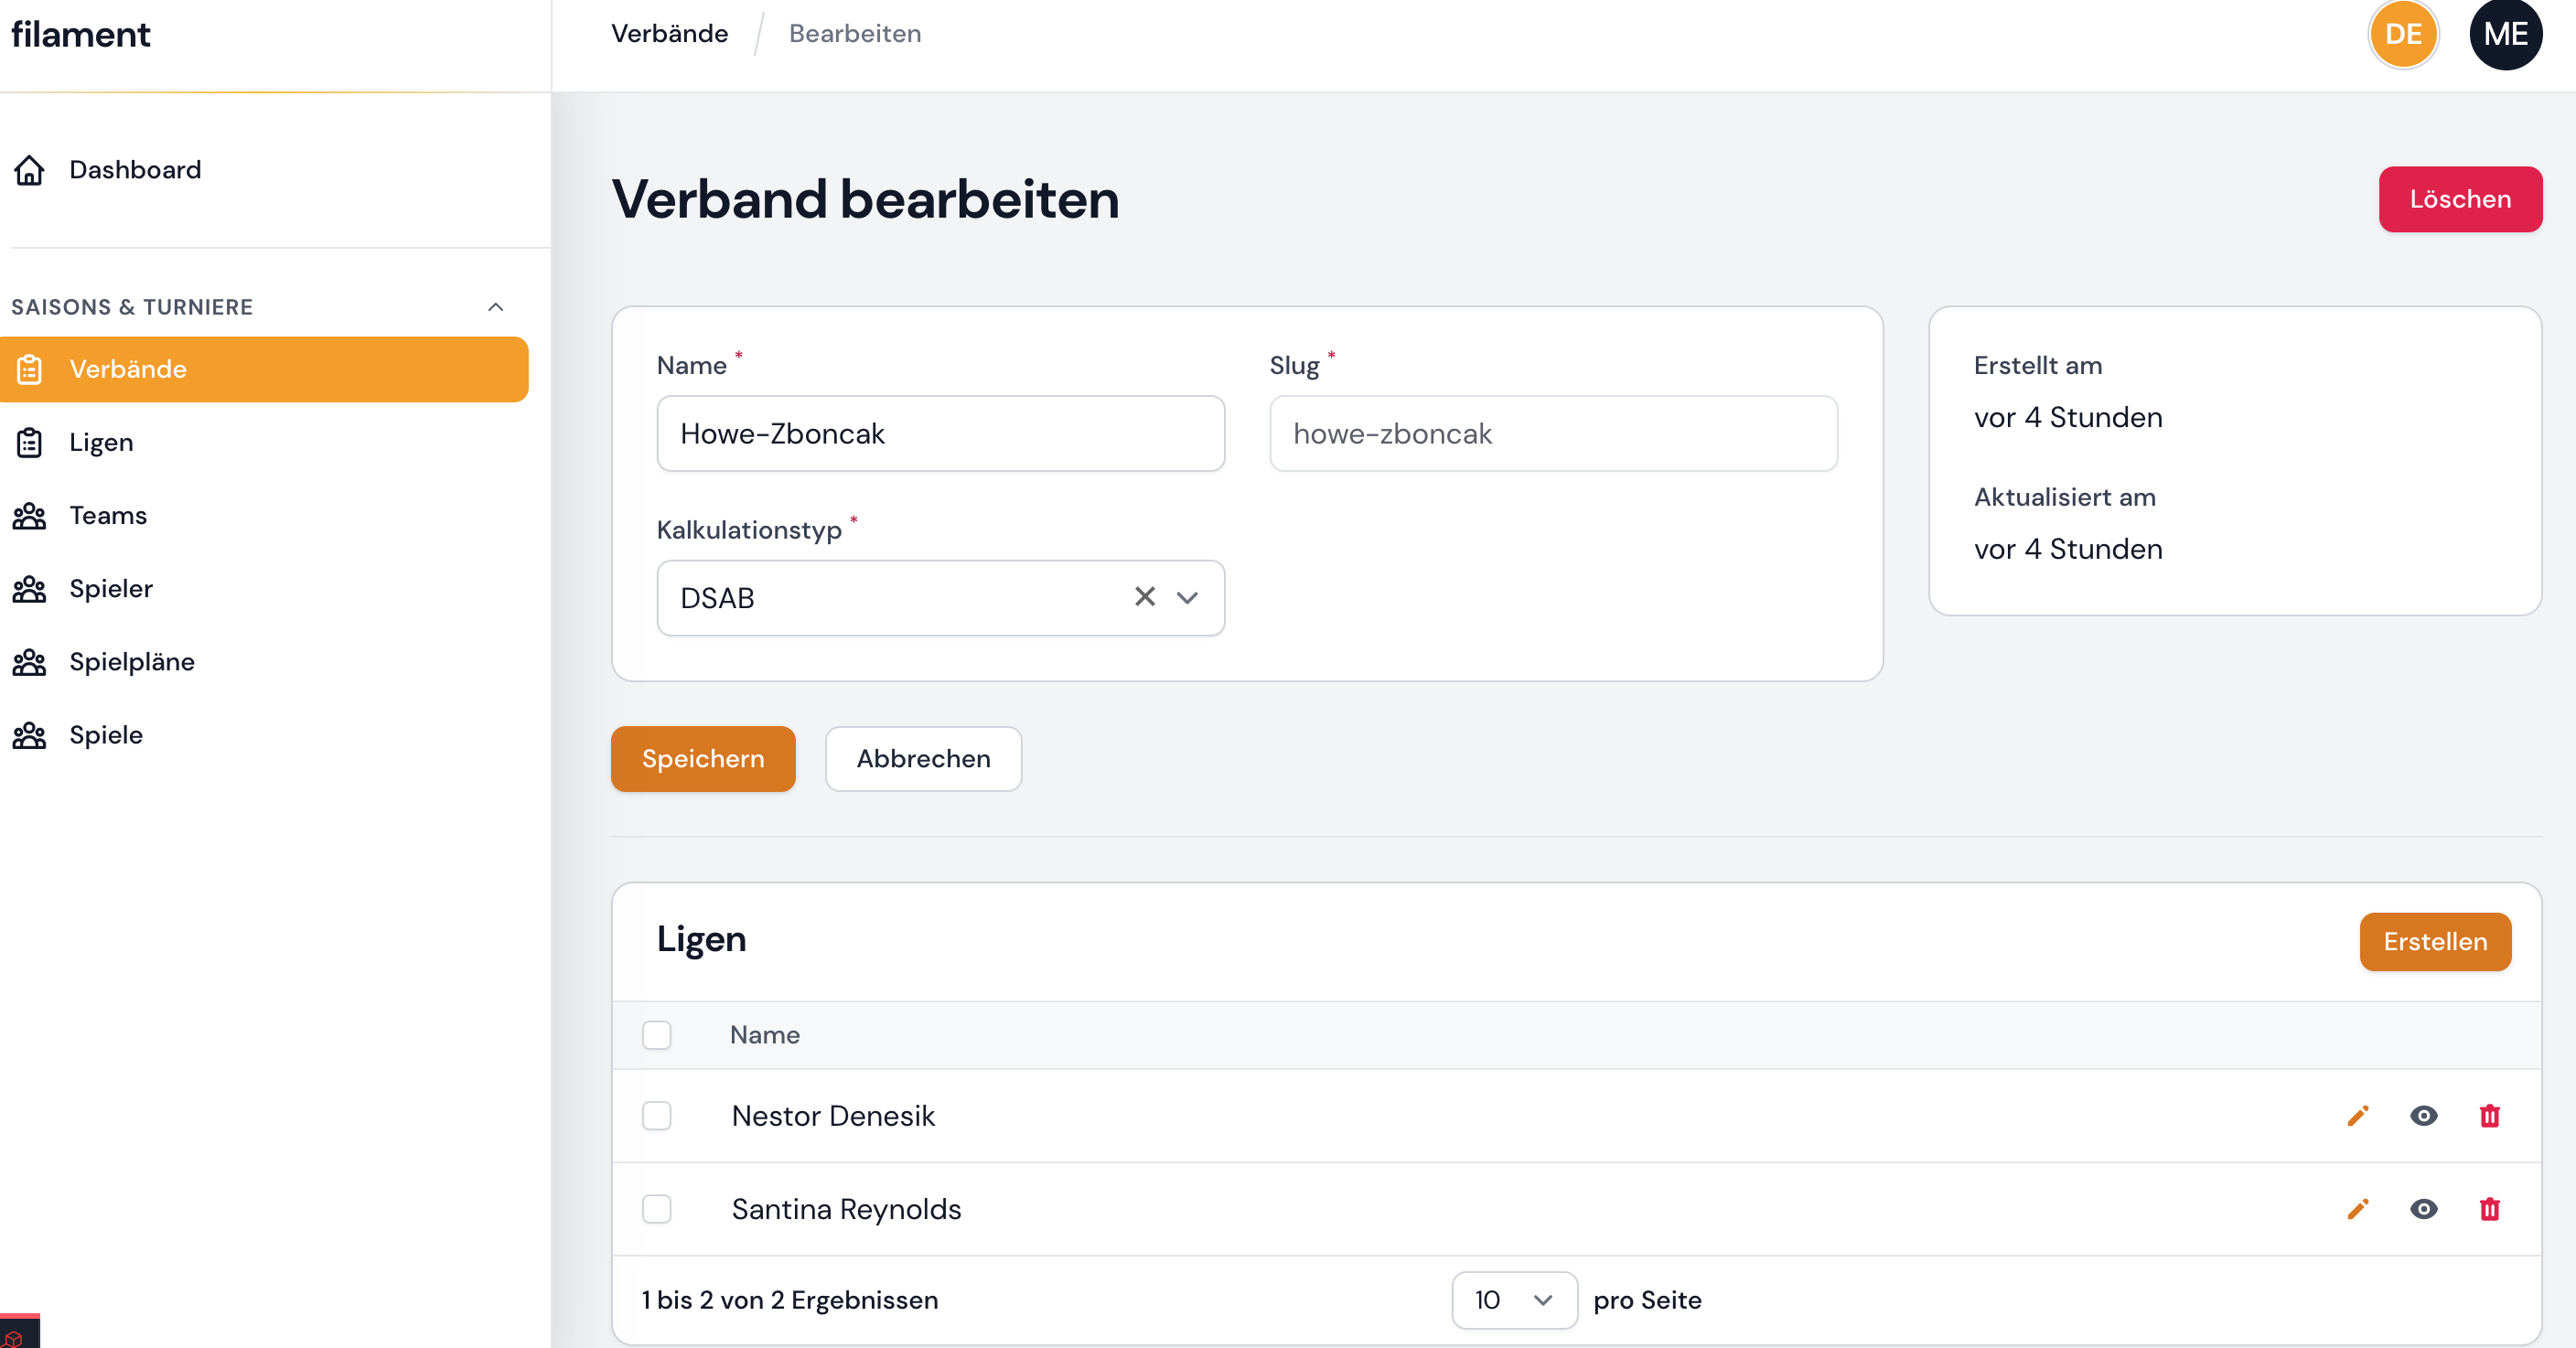Click the Spieler sidebar icon
The width and height of the screenshot is (2576, 1348).
click(29, 589)
